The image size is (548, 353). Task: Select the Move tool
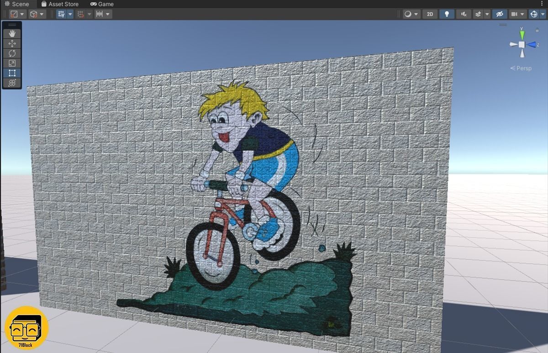[12, 43]
